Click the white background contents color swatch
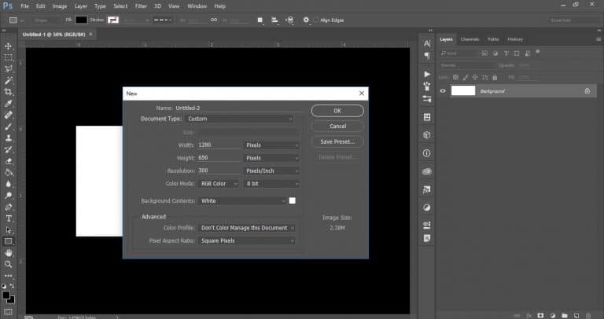Viewport: 604px width, 319px height. pos(293,201)
